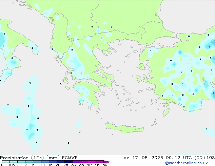The width and height of the screenshot is (215, 166).
Task: Click the '0.1' legend tick label
Action: (4, 165)
